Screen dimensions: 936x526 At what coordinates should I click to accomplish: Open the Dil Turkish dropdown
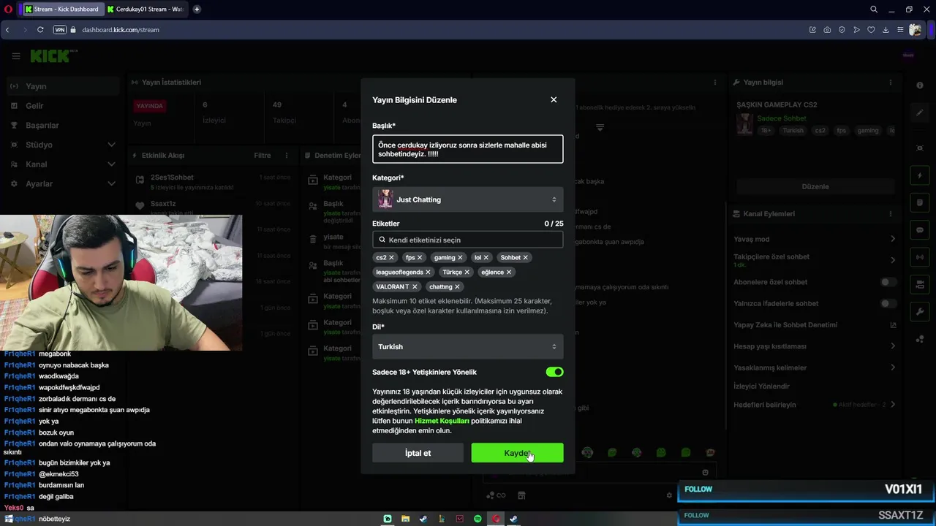click(x=468, y=346)
